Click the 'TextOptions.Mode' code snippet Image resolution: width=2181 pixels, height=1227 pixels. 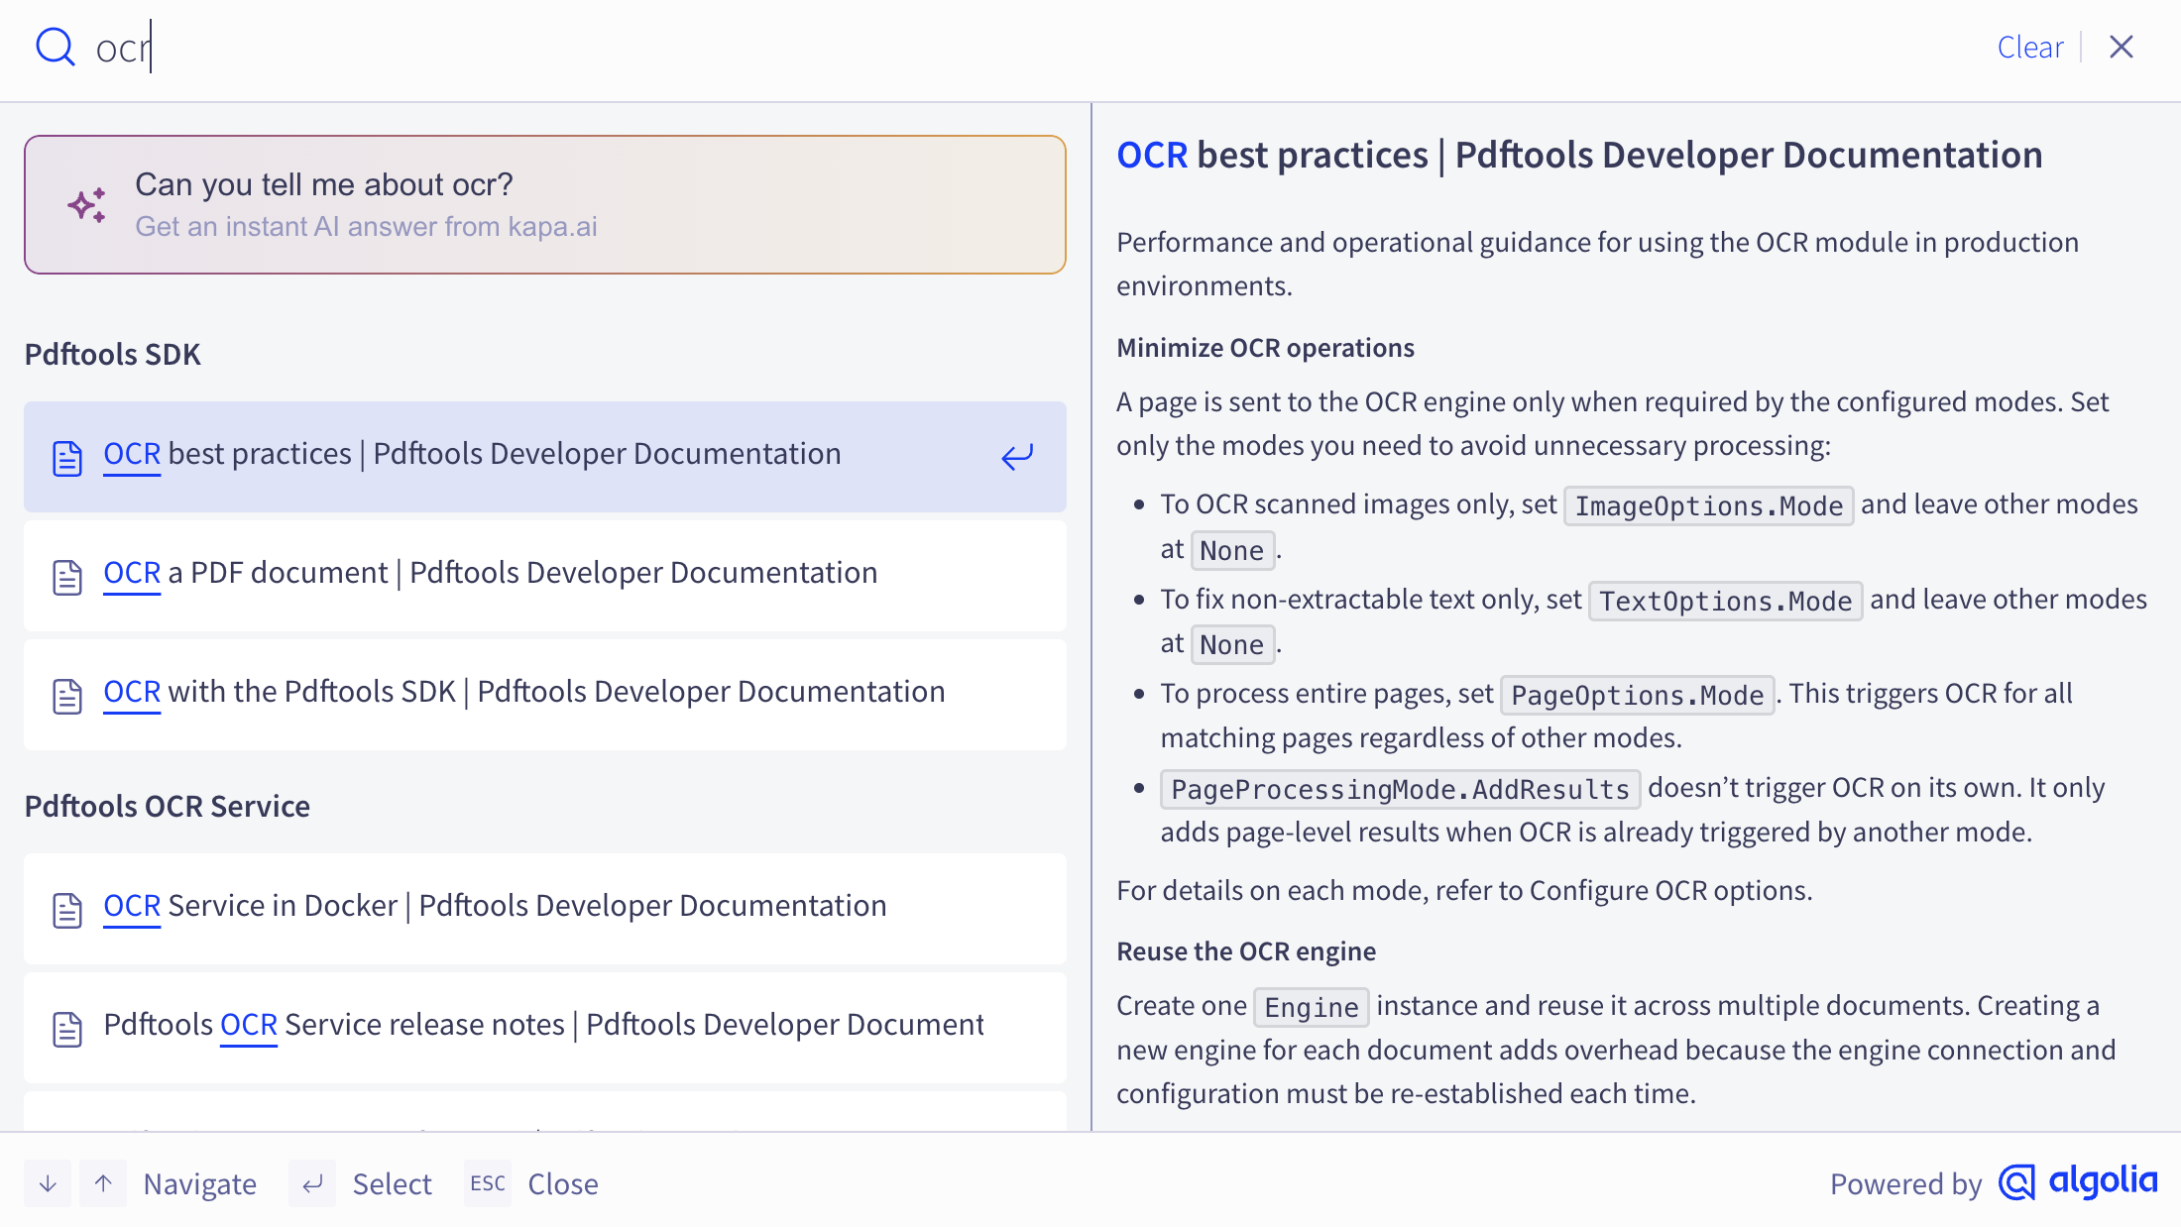[1725, 601]
